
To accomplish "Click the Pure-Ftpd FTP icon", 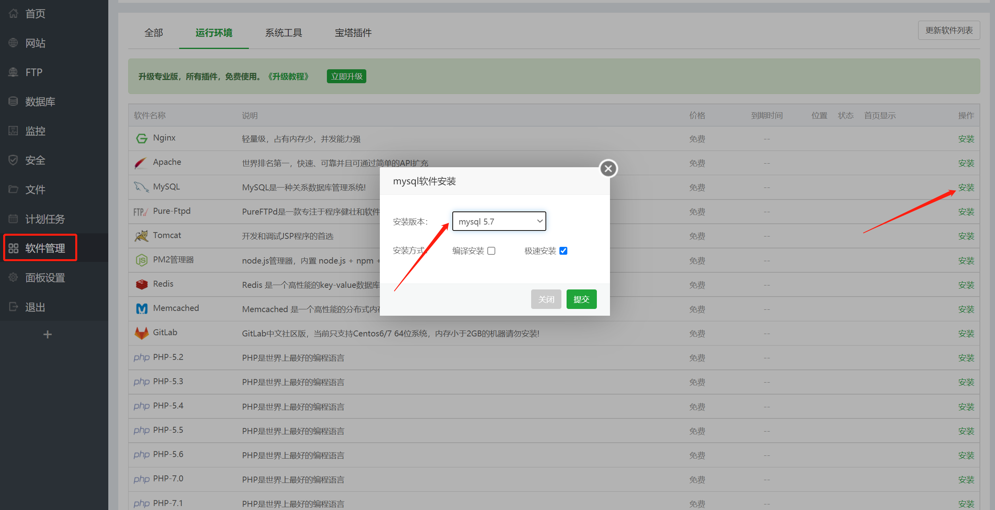I will pyautogui.click(x=141, y=212).
